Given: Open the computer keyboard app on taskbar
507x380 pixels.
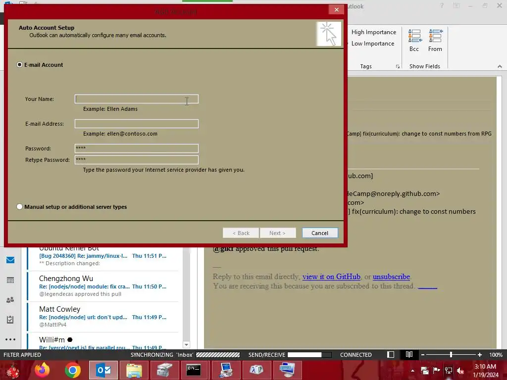Looking at the screenshot, I should click(x=287, y=371).
